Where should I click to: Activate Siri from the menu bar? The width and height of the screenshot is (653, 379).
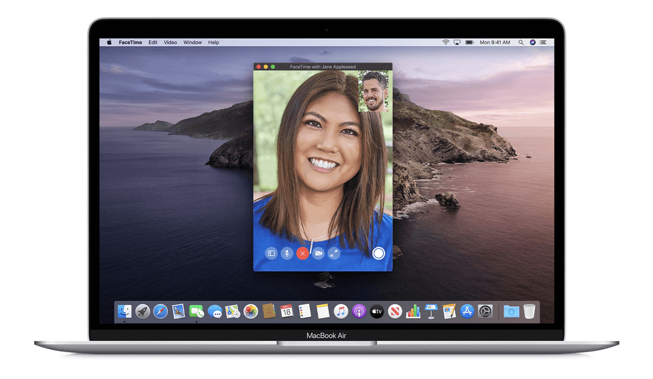coord(532,42)
